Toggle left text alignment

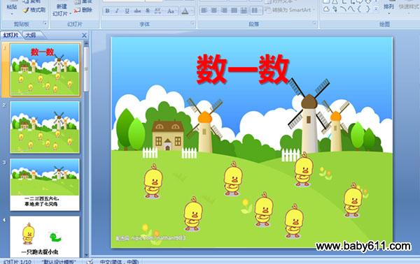[x=204, y=10]
